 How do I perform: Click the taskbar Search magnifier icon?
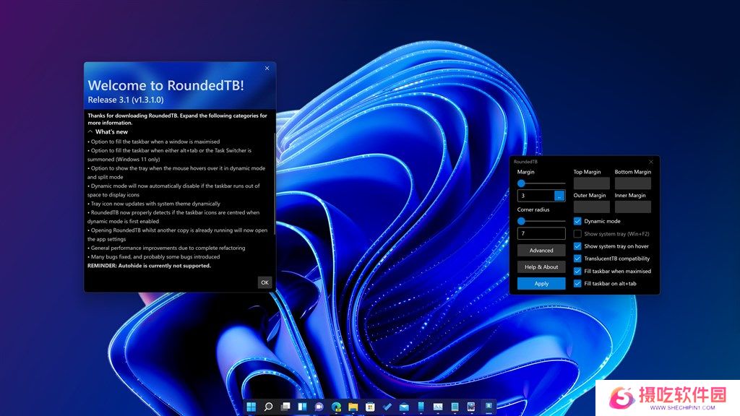(268, 407)
